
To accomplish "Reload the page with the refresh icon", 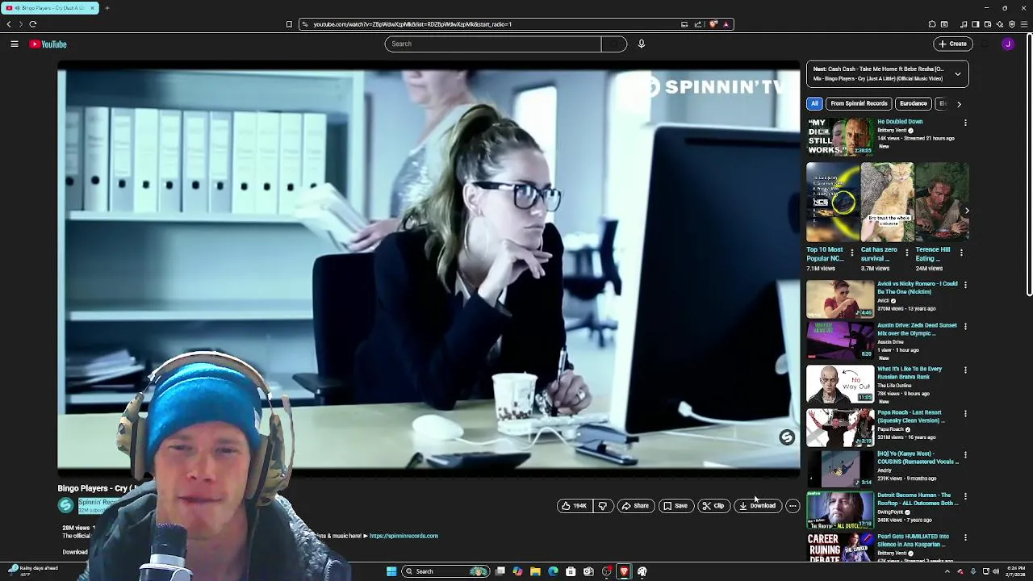I will click(33, 24).
